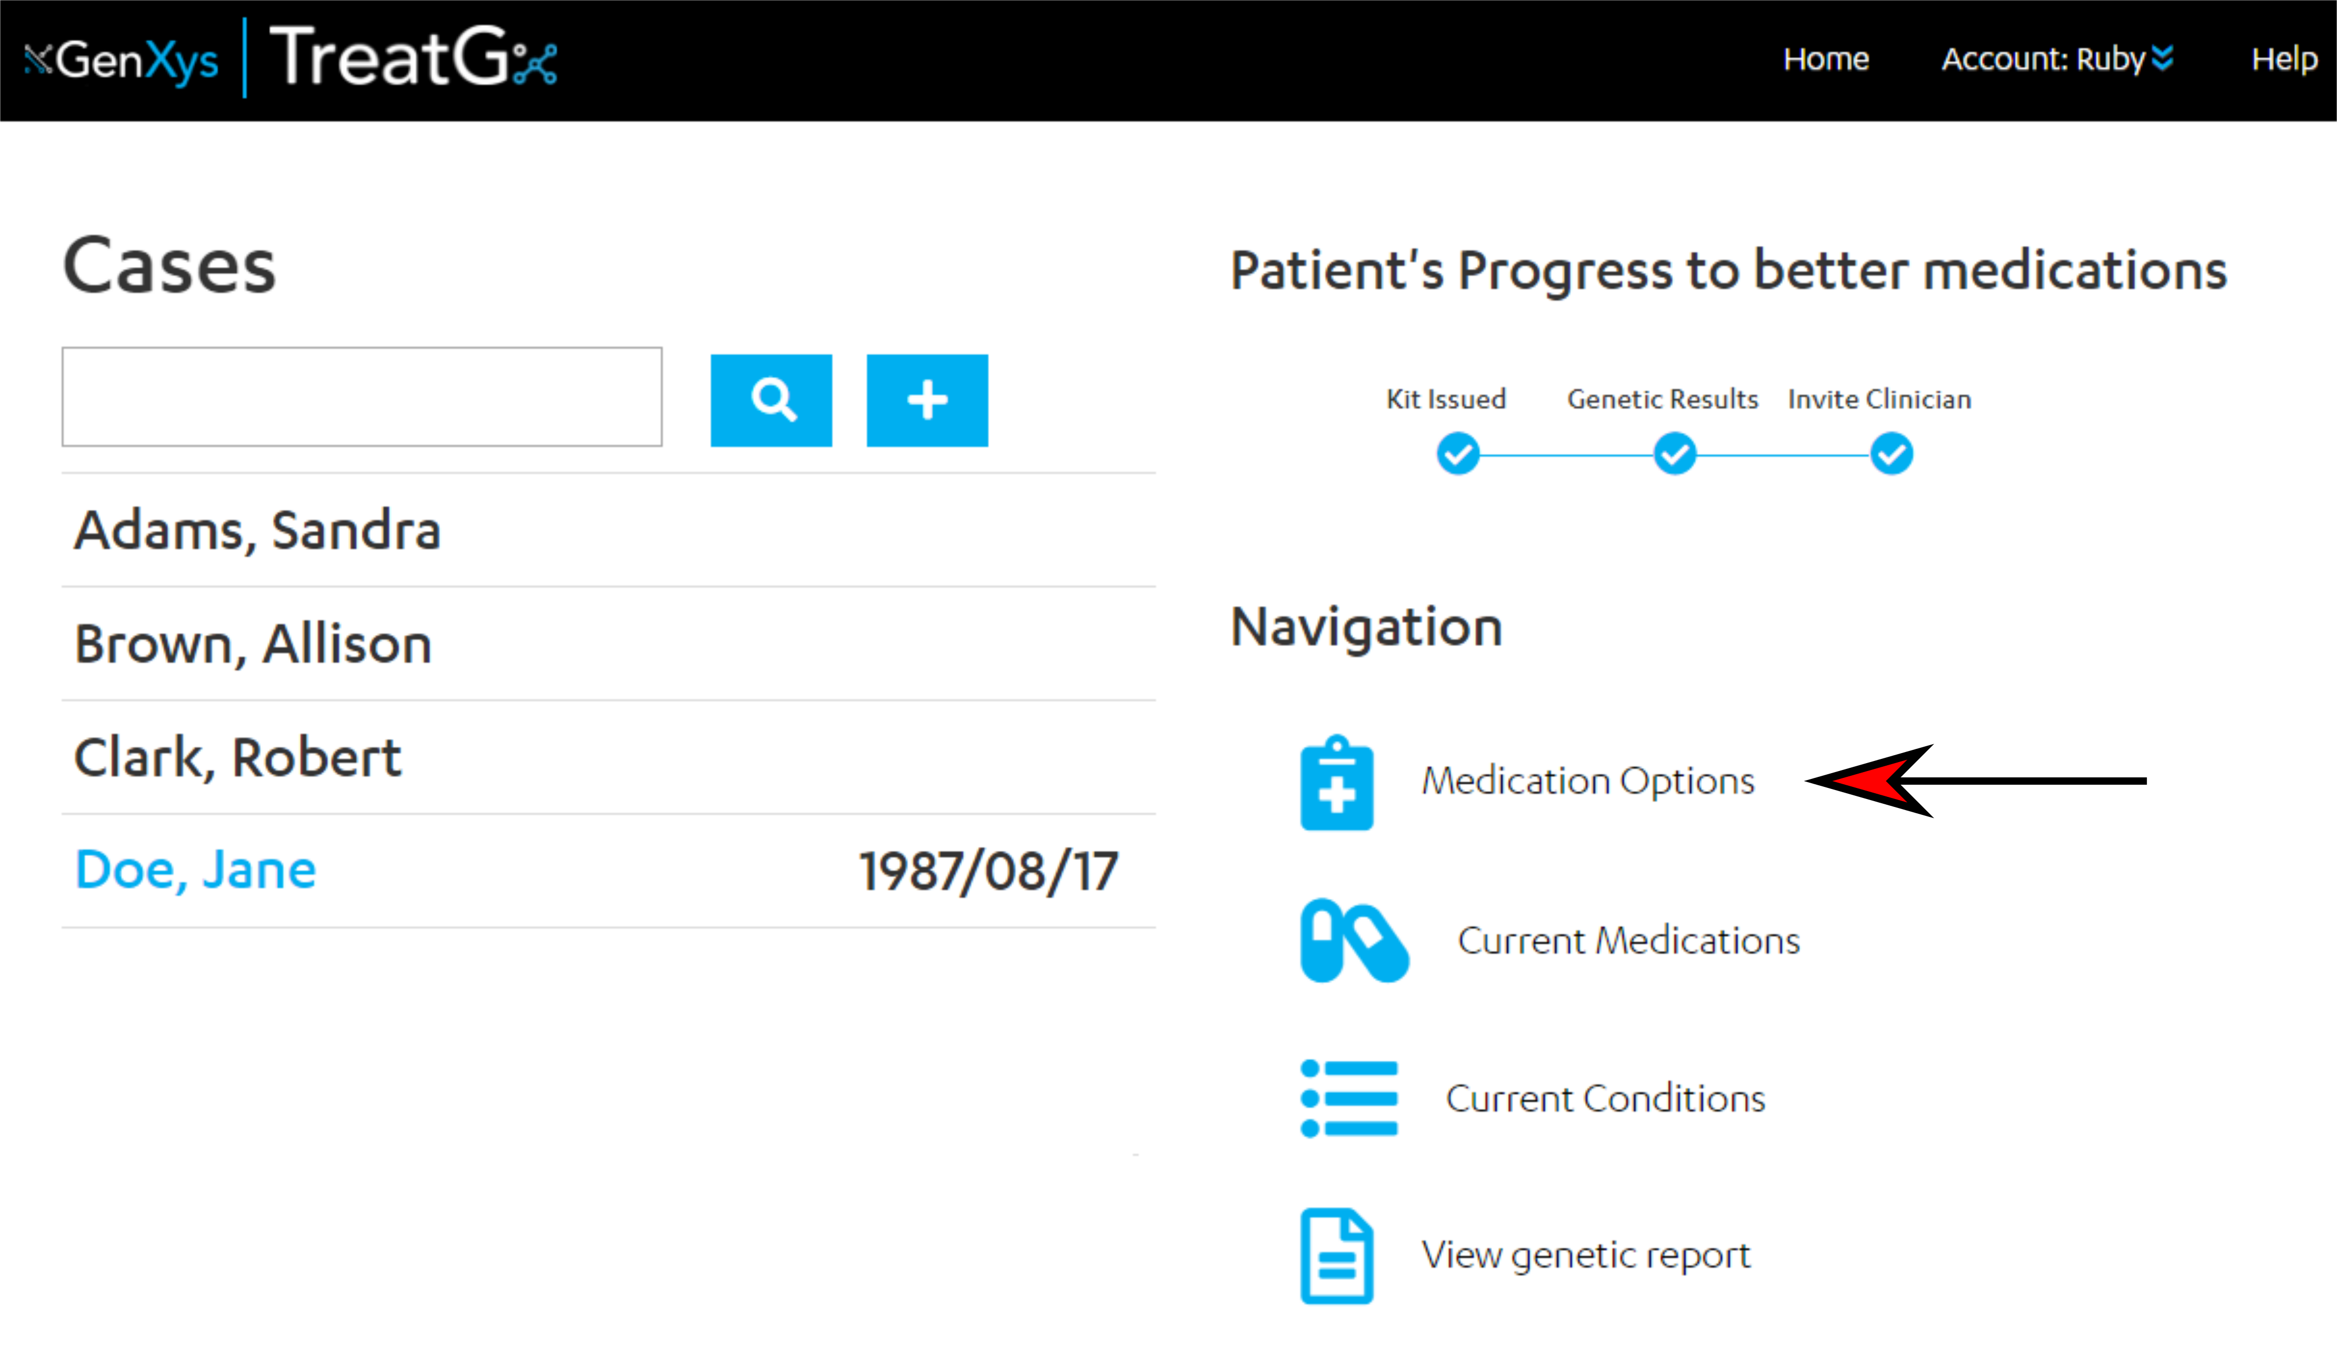Select the Brown, Allison case
This screenshot has width=2337, height=1360.
[609, 643]
